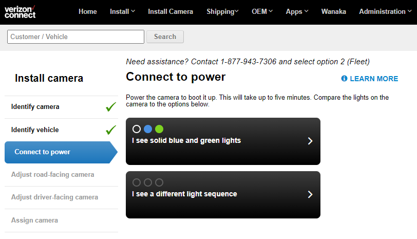The width and height of the screenshot is (417, 239).
Task: Expand the Administration menu
Action: [x=385, y=11]
